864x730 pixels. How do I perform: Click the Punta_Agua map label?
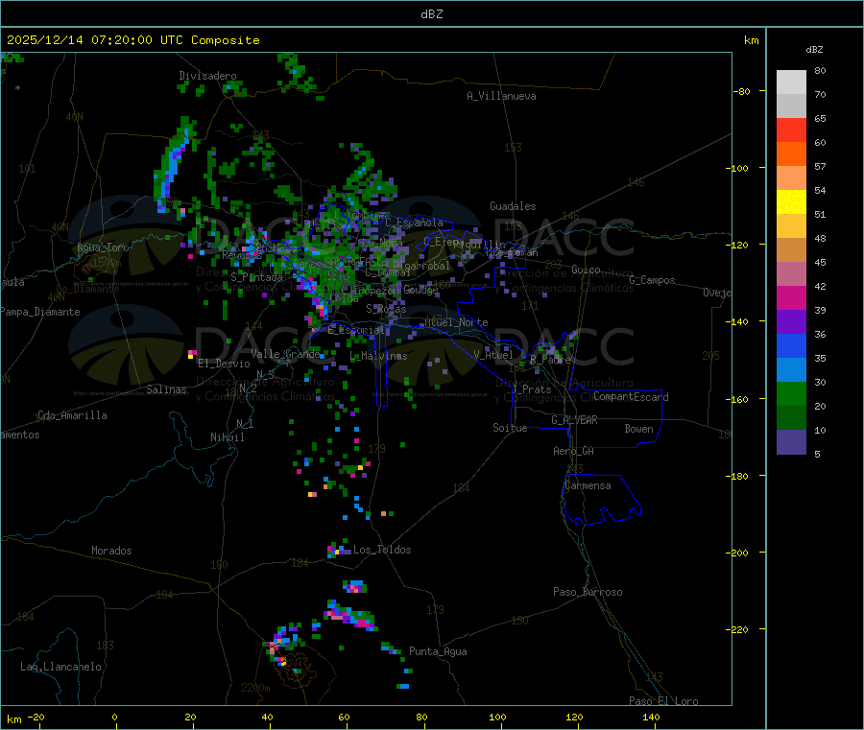pos(438,651)
